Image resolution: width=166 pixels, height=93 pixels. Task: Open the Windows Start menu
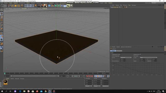2,91
